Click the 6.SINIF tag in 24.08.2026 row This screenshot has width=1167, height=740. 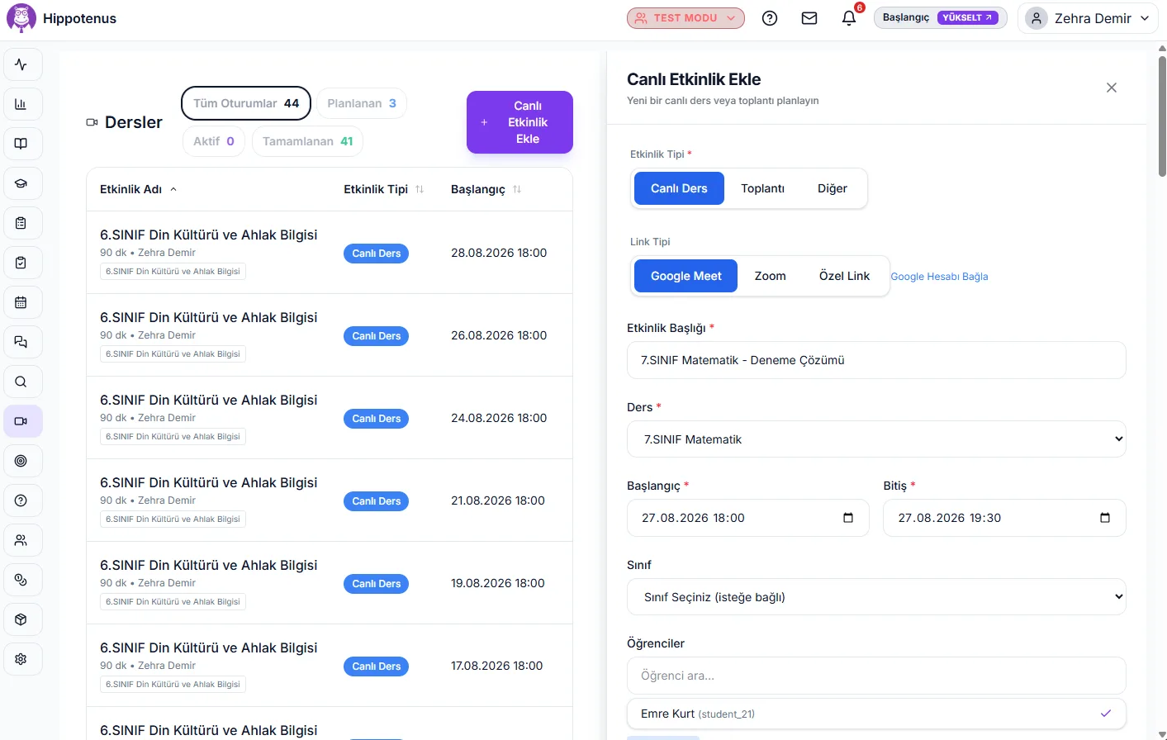[173, 436]
